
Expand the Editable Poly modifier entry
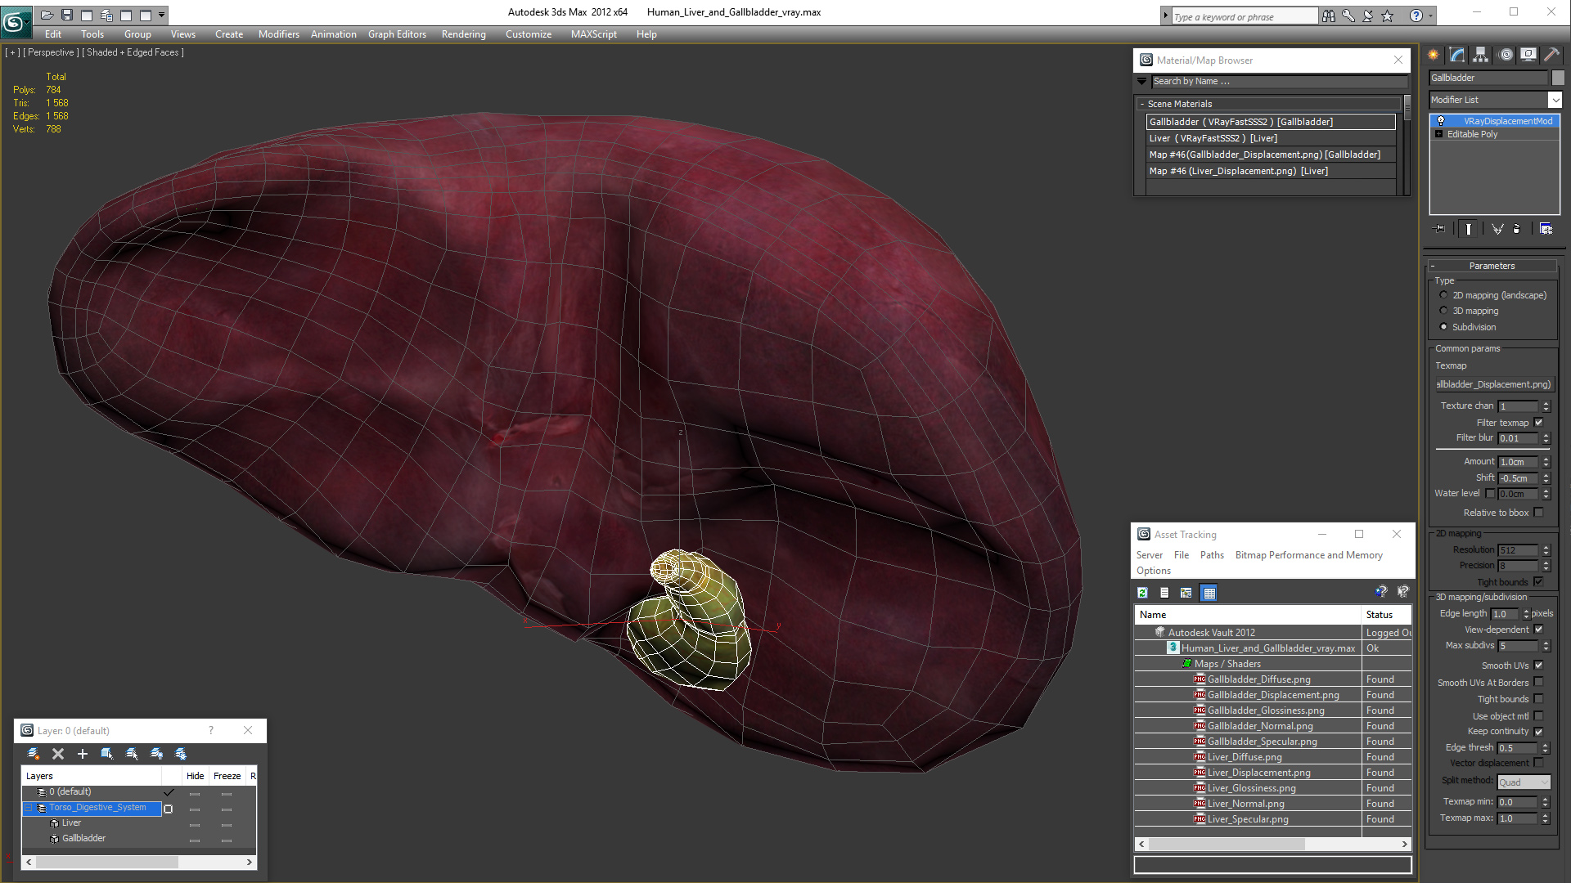click(1438, 134)
